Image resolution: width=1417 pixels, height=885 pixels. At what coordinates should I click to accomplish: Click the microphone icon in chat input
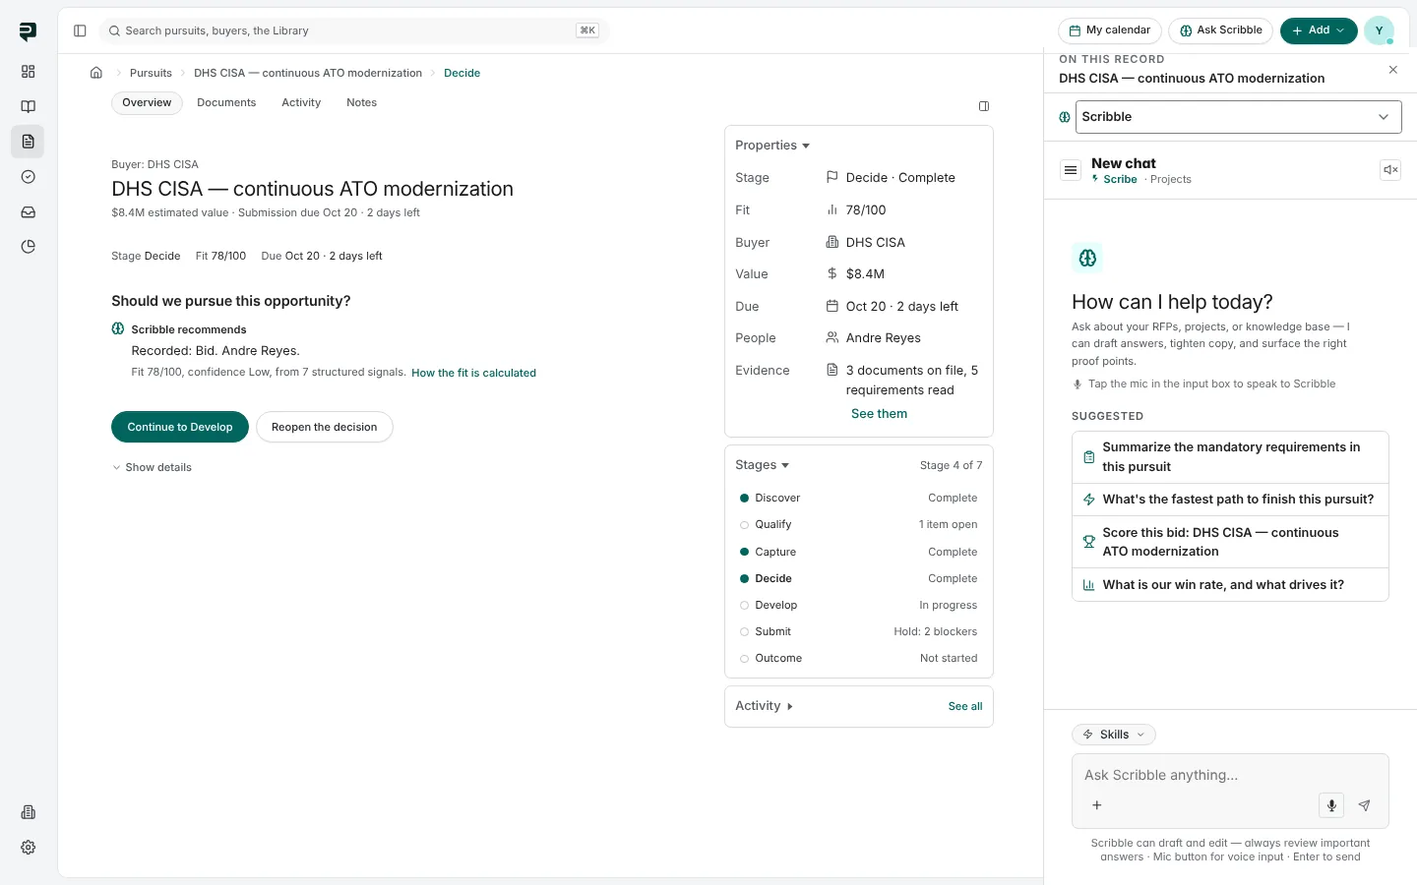[1330, 805]
